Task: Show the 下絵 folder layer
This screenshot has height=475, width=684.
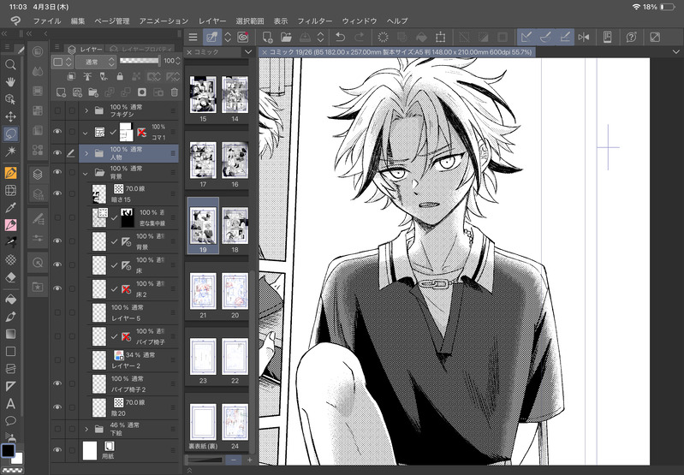Action: pos(57,429)
